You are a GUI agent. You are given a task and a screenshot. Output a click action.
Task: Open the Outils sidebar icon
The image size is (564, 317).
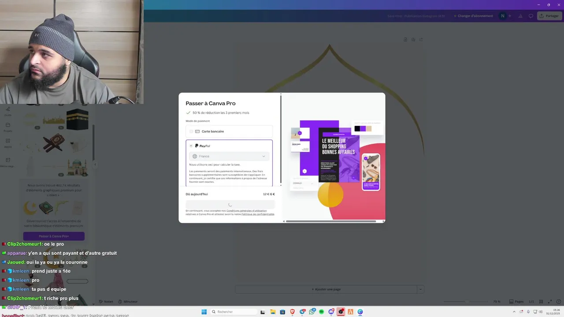8,111
